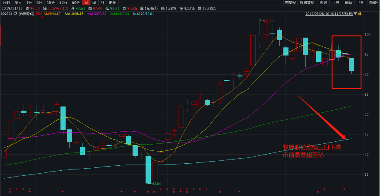The width and height of the screenshot is (380, 196).
Task: Select the 15分 period button
Action: coord(51,2)
